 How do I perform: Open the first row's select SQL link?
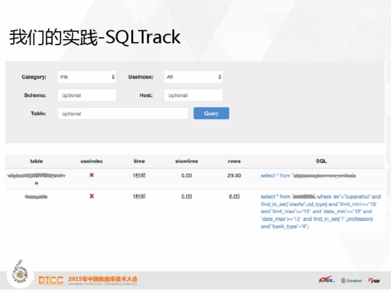click(308, 176)
